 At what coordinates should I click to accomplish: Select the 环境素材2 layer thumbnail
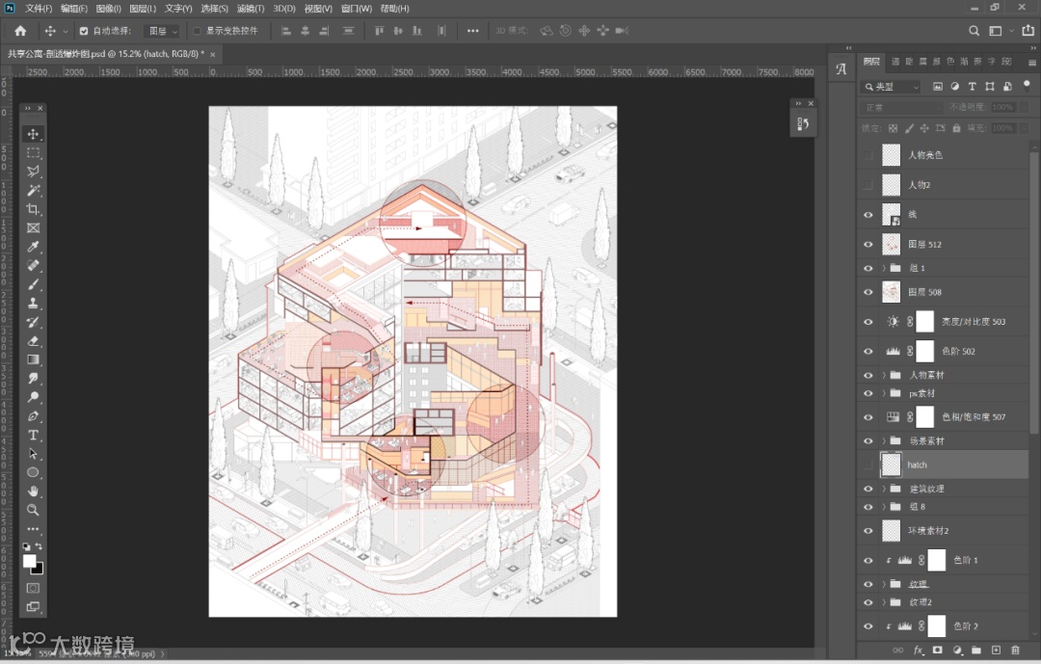pos(891,531)
